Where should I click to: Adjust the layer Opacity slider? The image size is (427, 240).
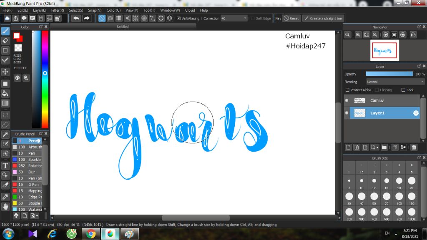click(389, 74)
